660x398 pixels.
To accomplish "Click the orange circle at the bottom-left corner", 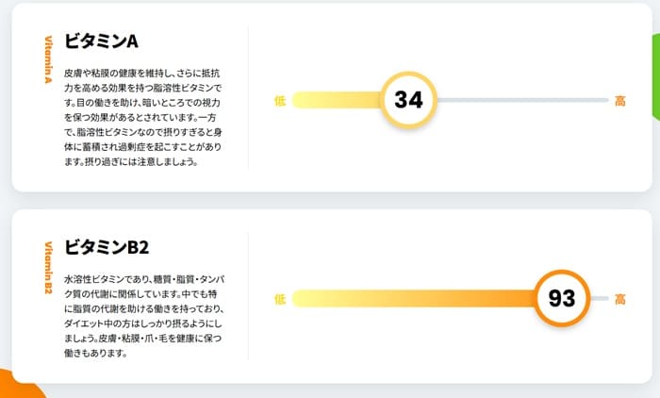I will (x=21, y=386).
